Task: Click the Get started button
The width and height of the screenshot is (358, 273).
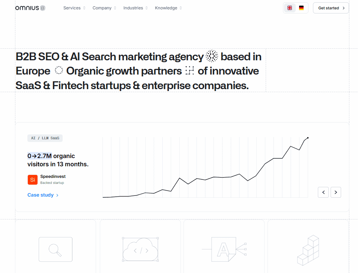Action: (x=331, y=8)
